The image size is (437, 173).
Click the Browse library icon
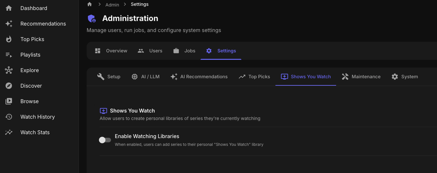[x=9, y=101]
